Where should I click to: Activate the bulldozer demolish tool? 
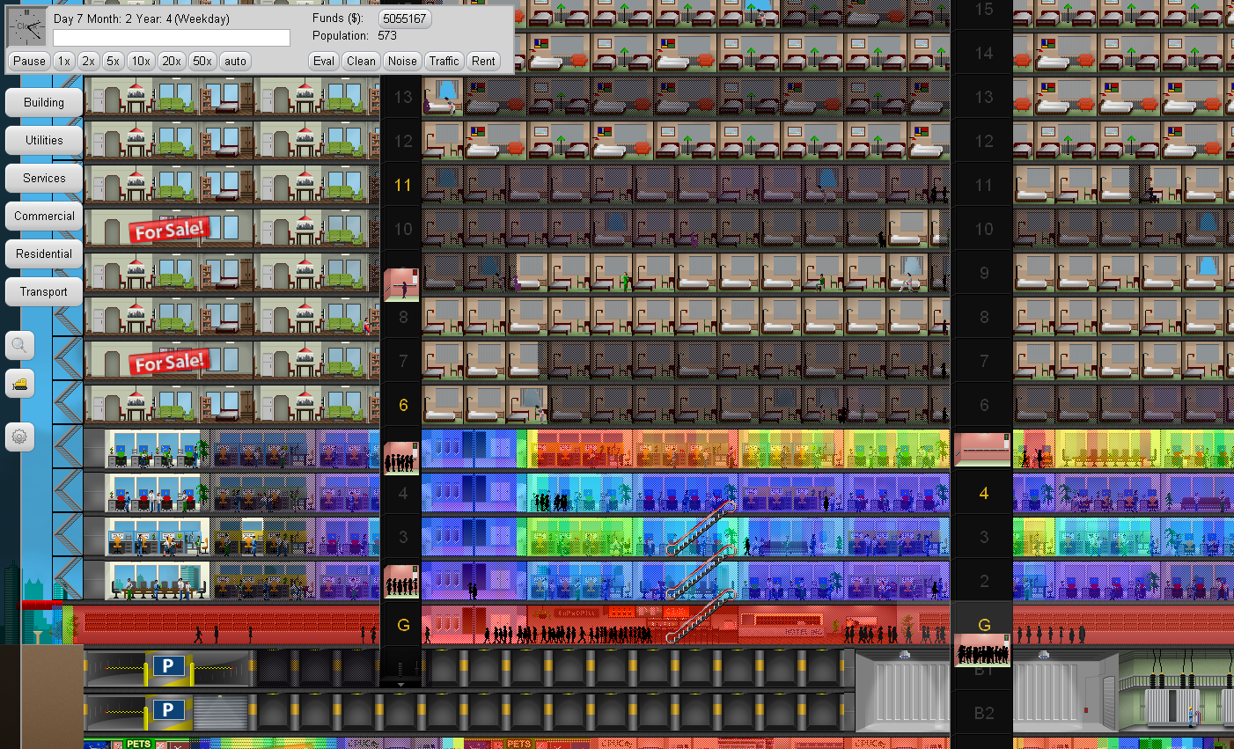(x=19, y=384)
